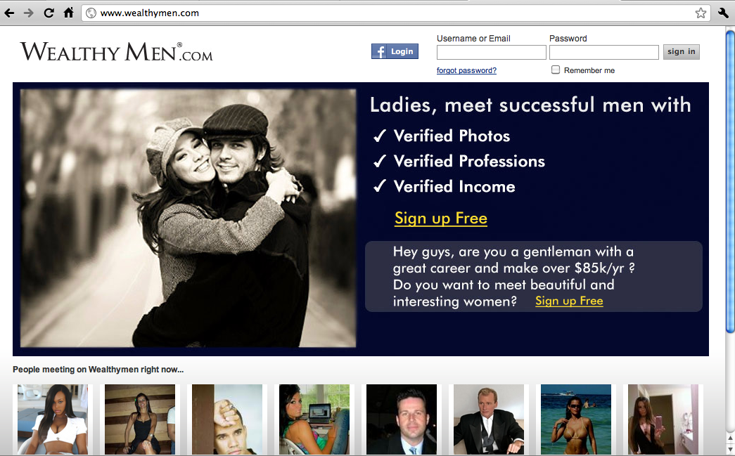Click the globe site icon in address bar
Image resolution: width=735 pixels, height=456 pixels.
[x=91, y=13]
